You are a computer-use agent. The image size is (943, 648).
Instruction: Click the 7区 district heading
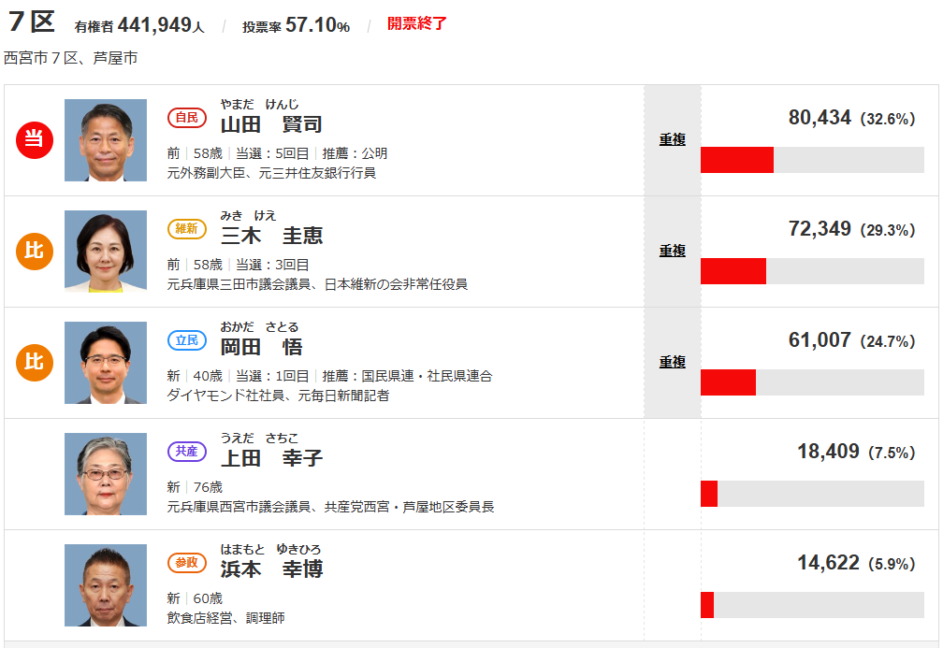click(x=32, y=22)
